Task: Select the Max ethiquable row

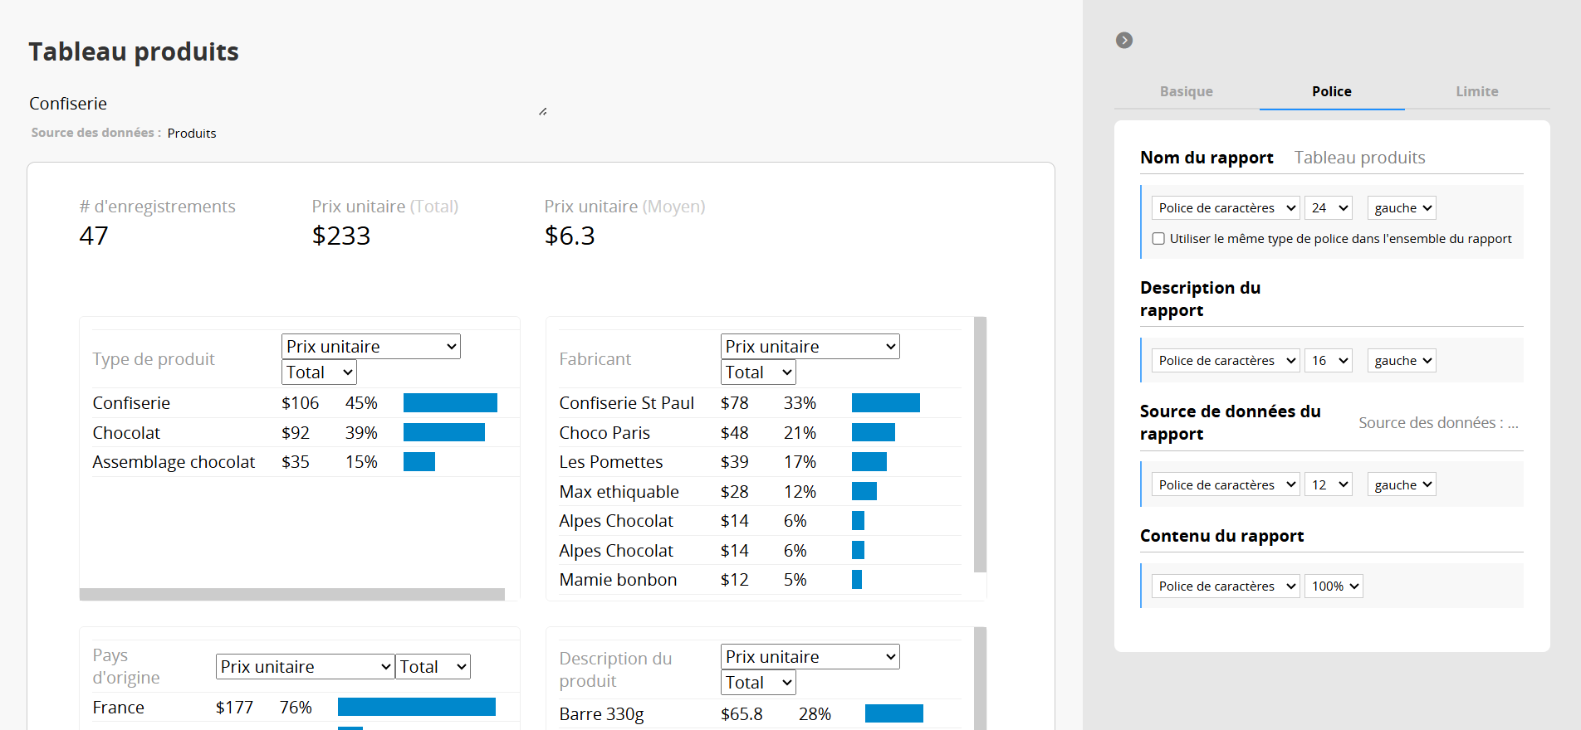Action: click(x=760, y=492)
